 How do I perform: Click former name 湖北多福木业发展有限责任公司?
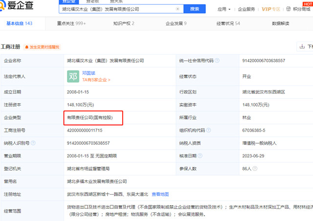(97, 181)
